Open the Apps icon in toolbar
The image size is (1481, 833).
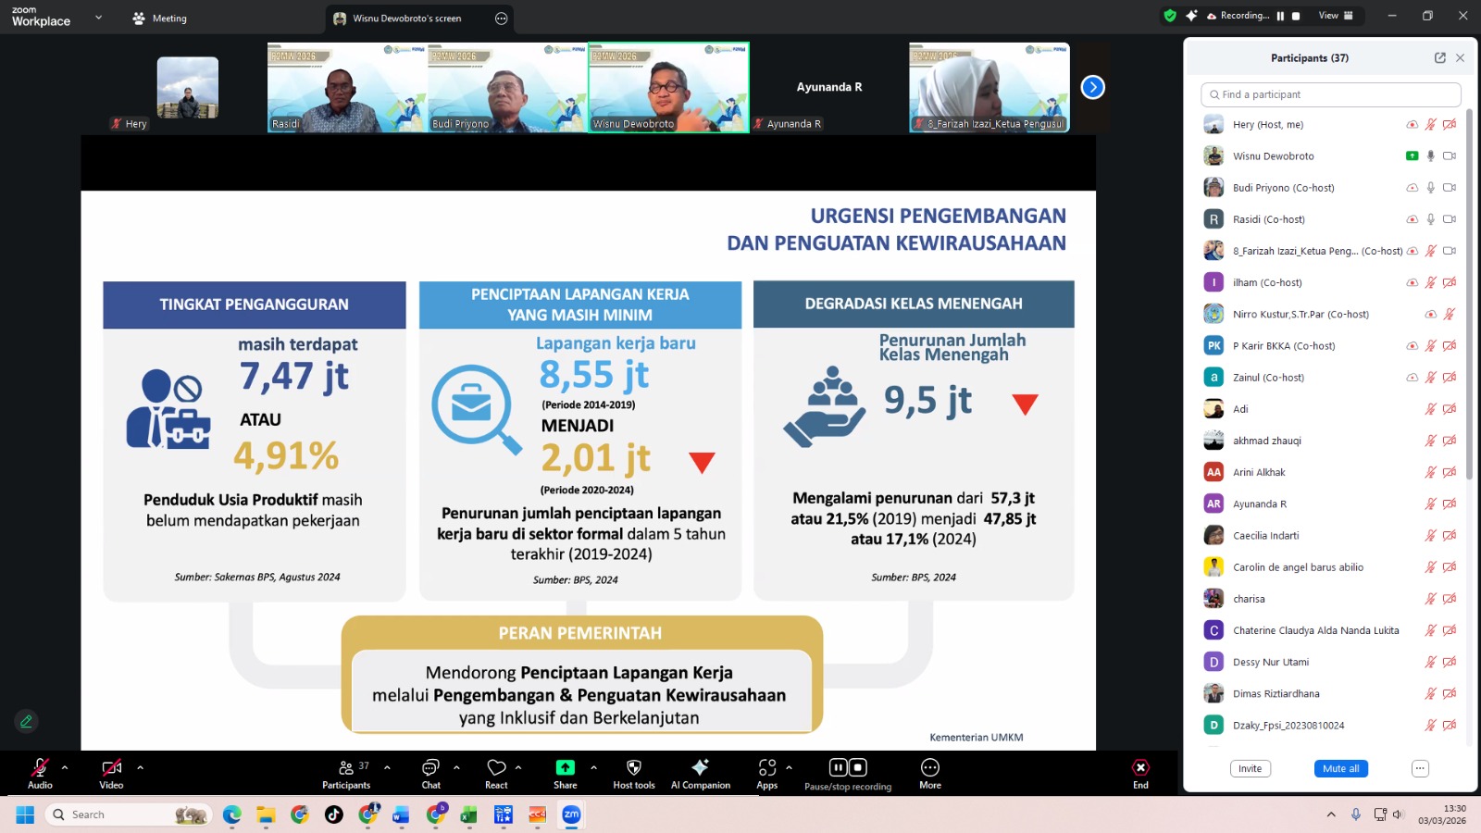[766, 768]
